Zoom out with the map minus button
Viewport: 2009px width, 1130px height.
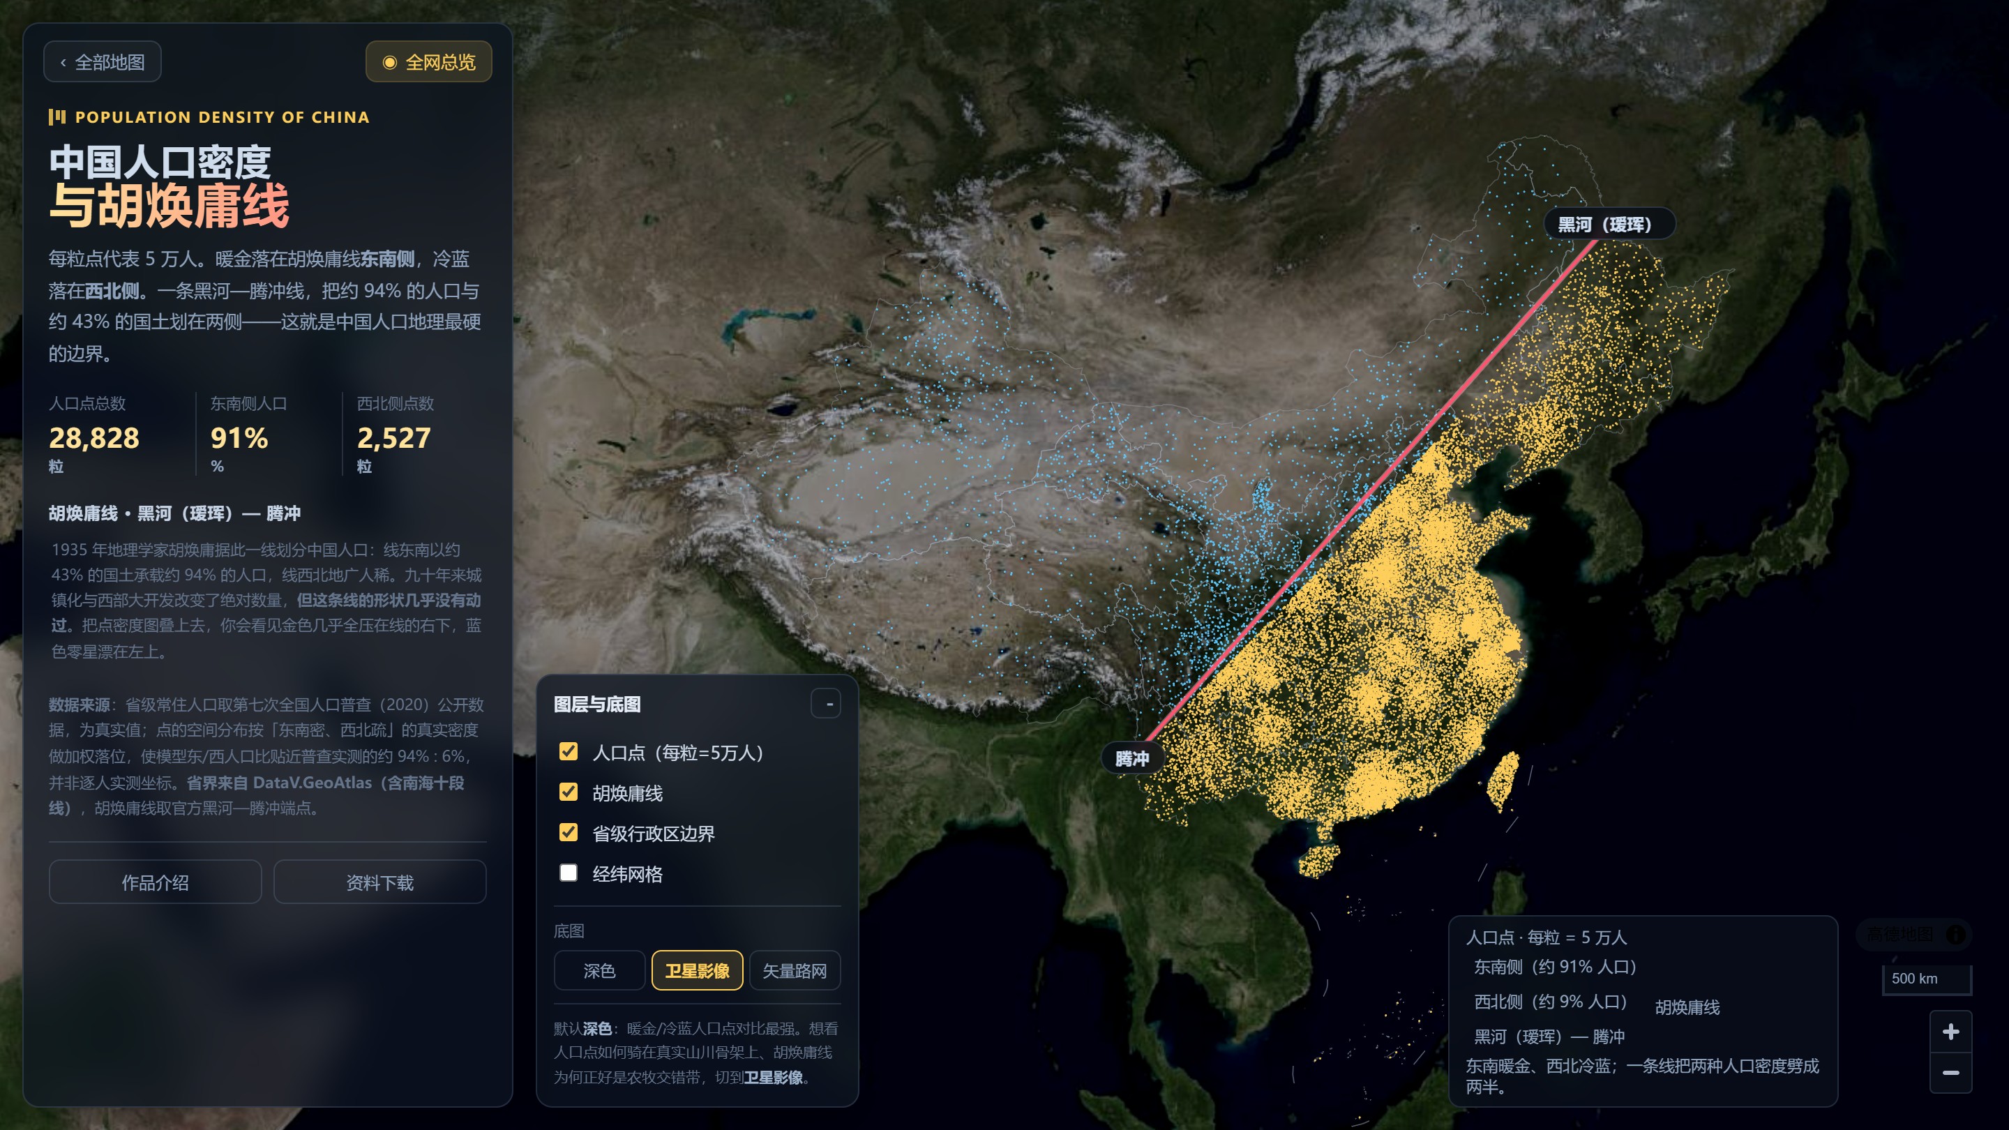[x=1950, y=1073]
